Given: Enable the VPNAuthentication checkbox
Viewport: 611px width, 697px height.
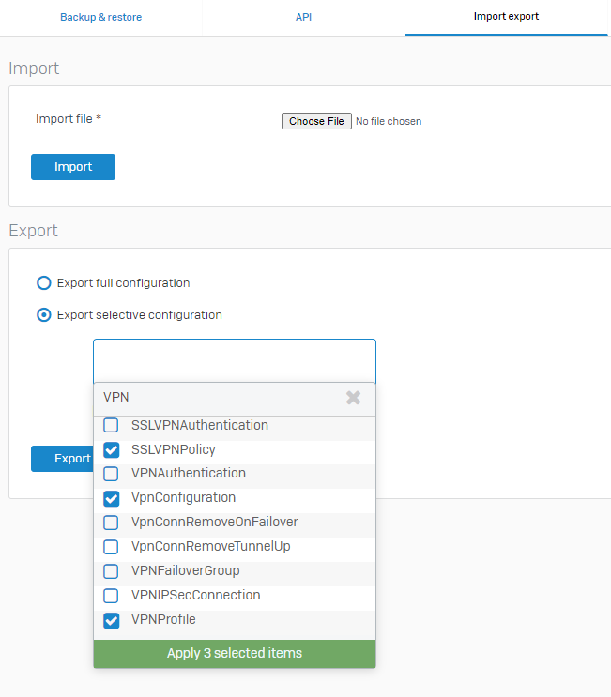Looking at the screenshot, I should [111, 474].
